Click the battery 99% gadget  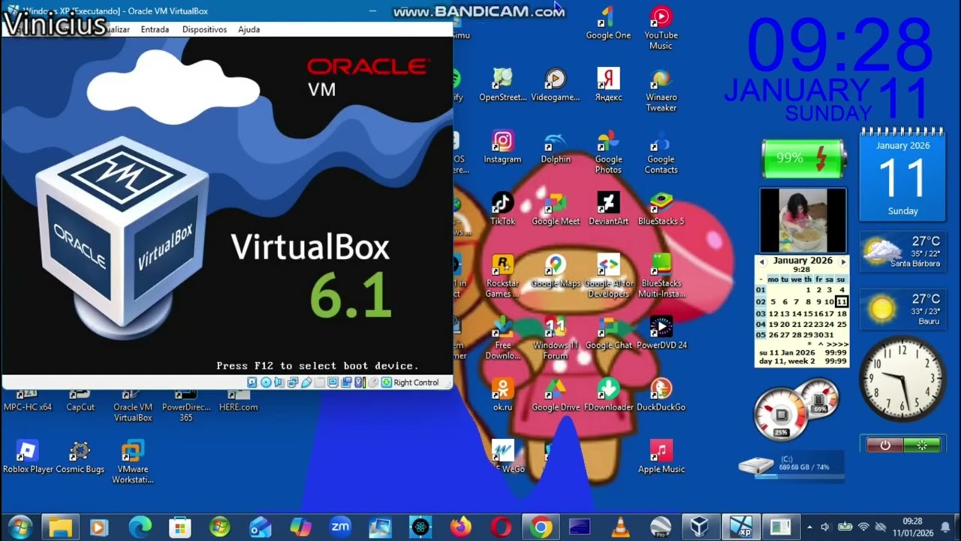804,159
